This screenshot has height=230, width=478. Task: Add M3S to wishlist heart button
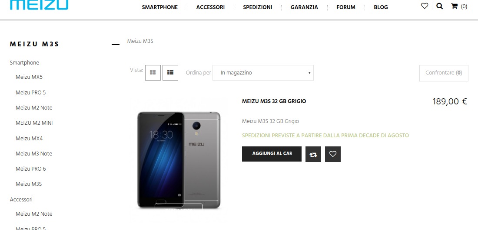(x=332, y=154)
